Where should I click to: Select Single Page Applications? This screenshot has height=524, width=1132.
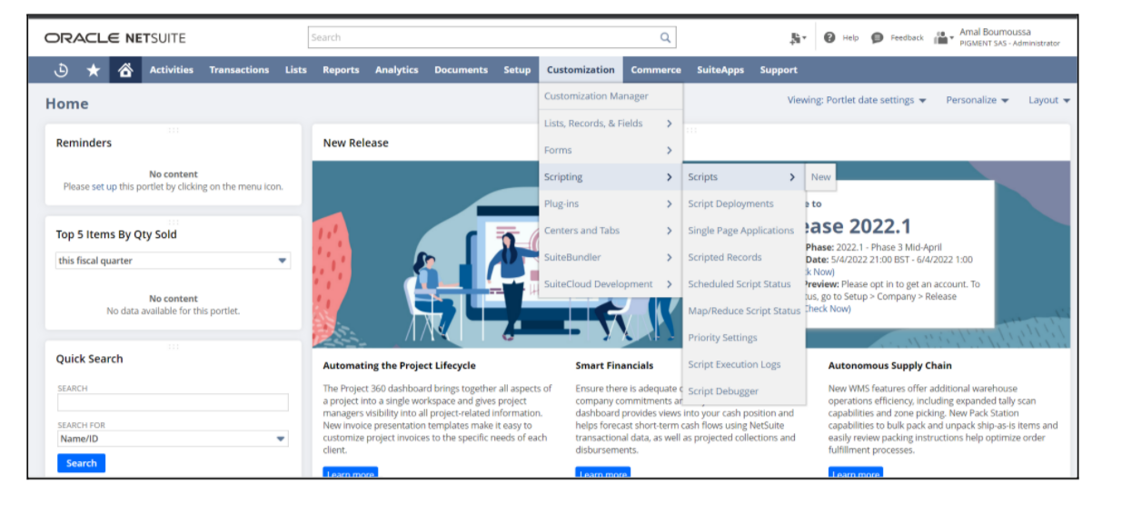click(744, 231)
